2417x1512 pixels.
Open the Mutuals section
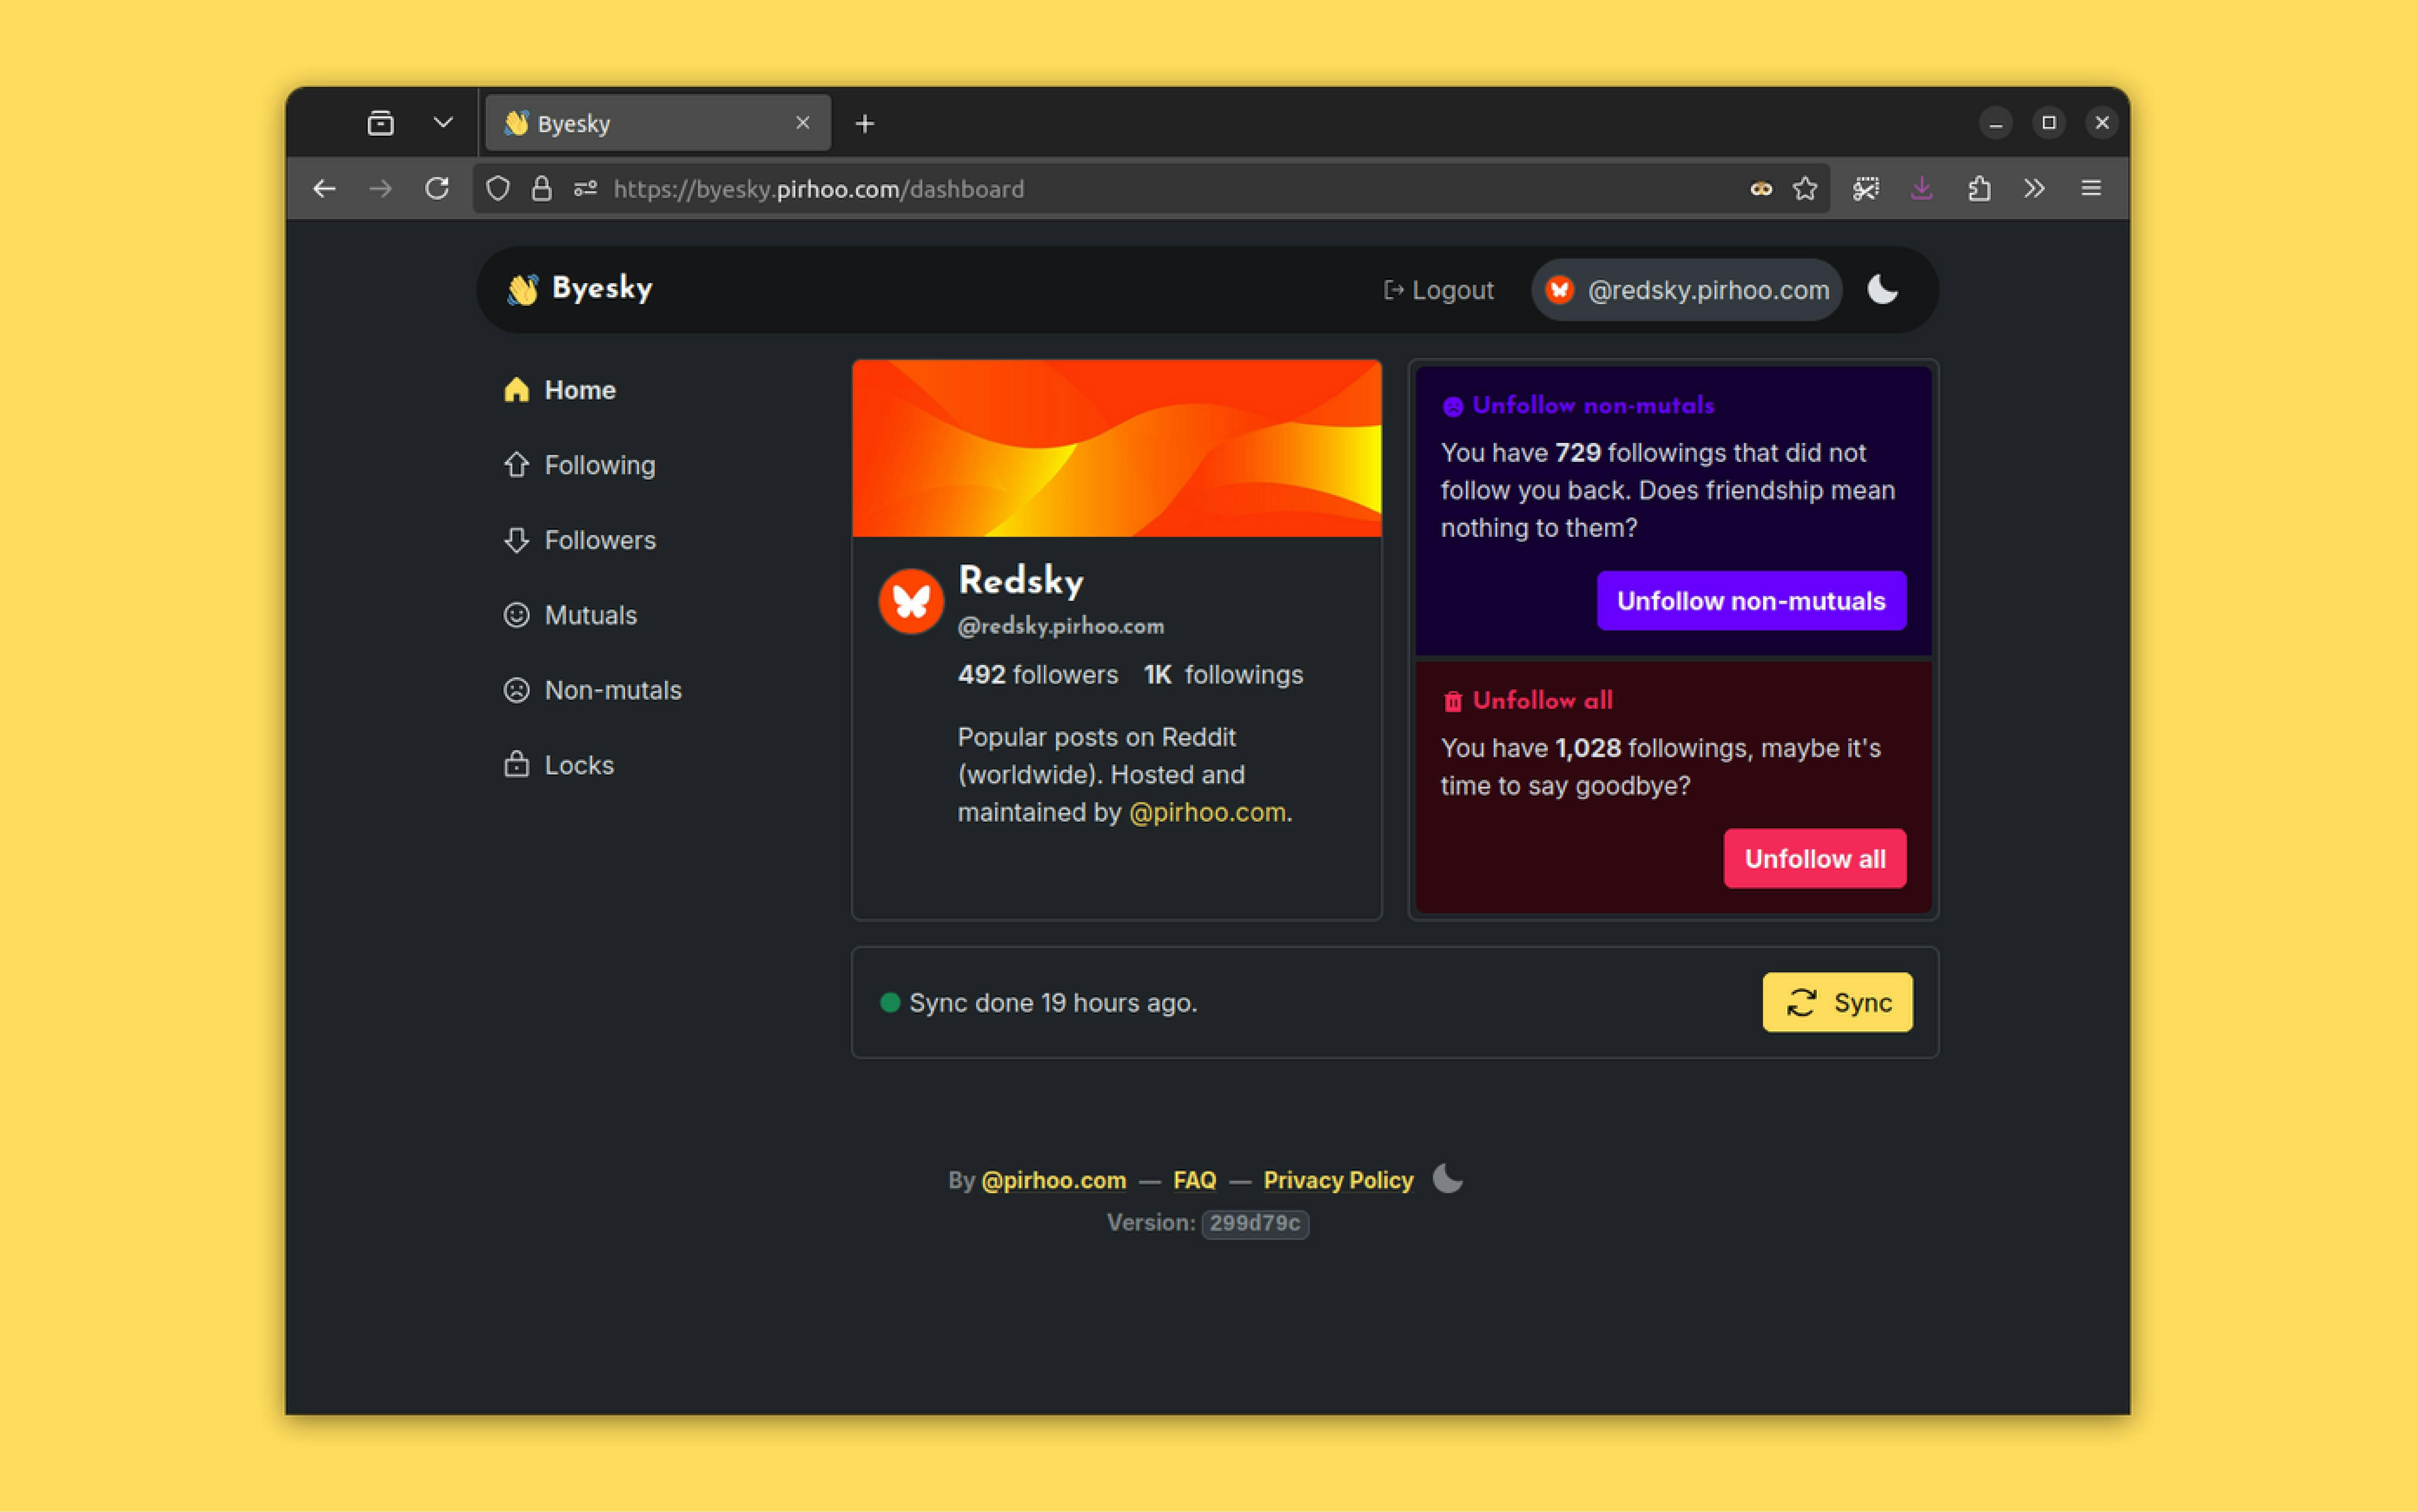570,615
